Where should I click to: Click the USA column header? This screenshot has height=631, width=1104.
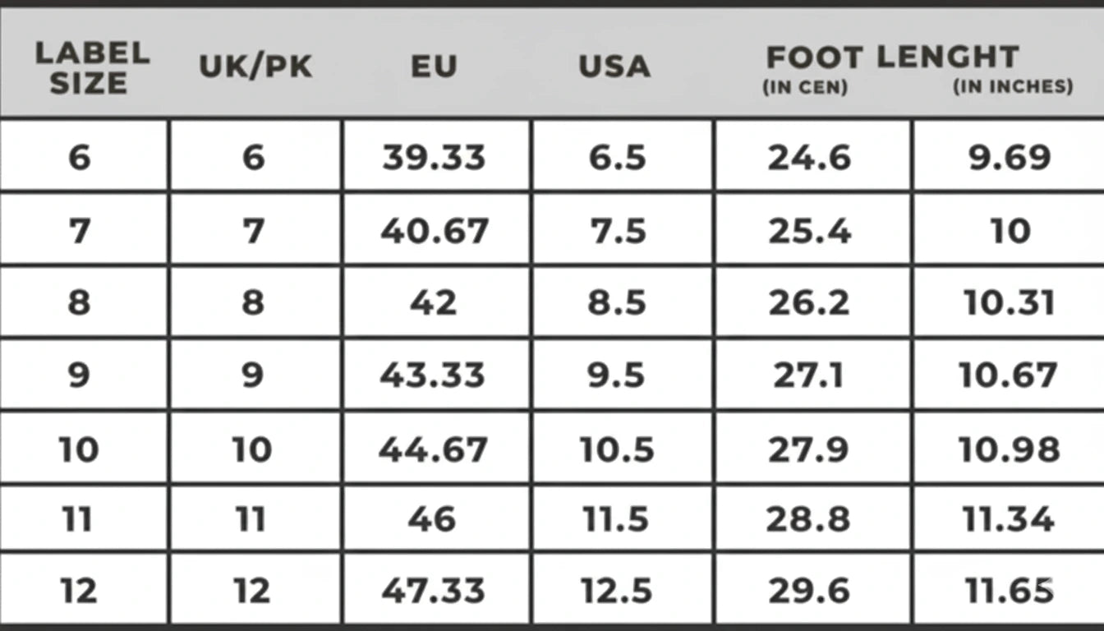pyautogui.click(x=614, y=67)
